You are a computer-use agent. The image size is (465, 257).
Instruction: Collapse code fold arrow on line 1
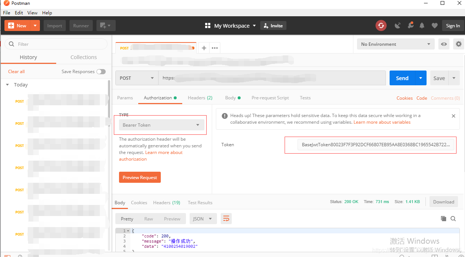point(128,231)
